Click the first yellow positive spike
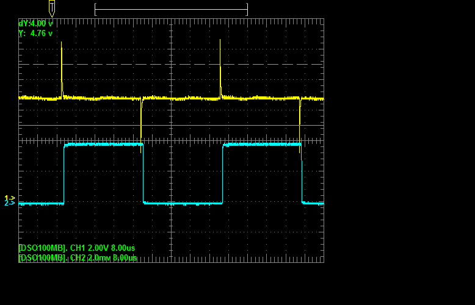The image size is (475, 305). point(62,67)
